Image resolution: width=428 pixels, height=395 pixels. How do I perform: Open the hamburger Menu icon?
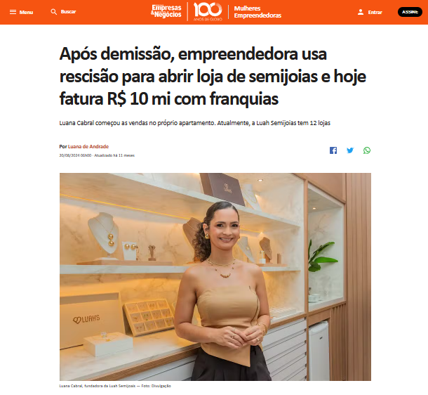13,12
